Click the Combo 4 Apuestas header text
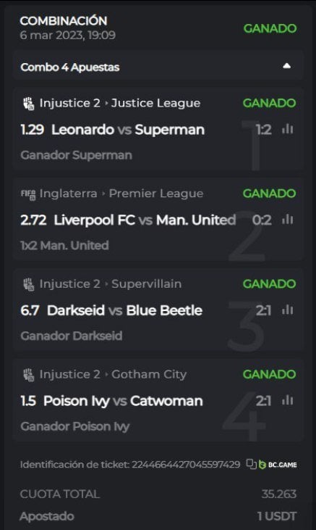316x530 pixels. click(x=70, y=67)
